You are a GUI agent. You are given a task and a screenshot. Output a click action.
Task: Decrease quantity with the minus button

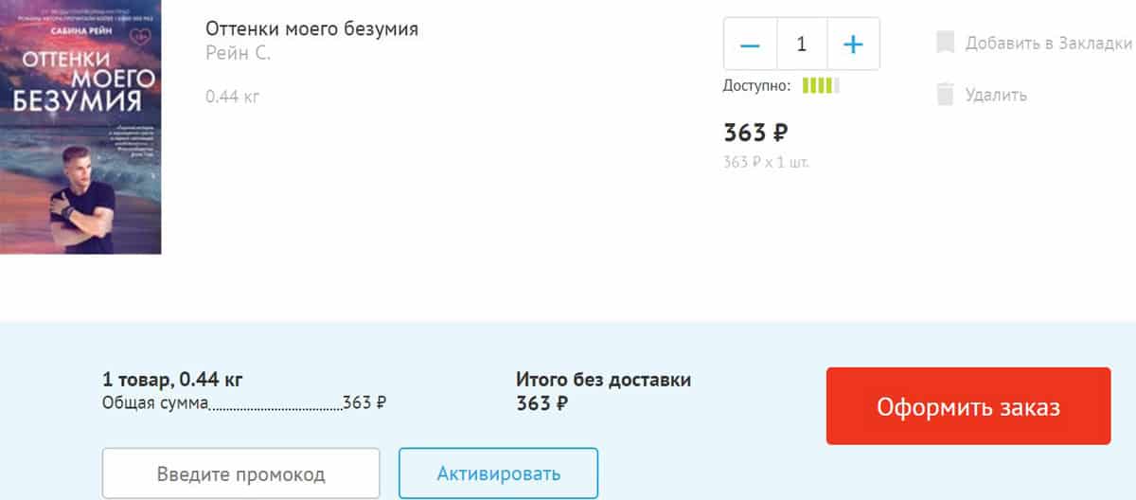pos(750,45)
